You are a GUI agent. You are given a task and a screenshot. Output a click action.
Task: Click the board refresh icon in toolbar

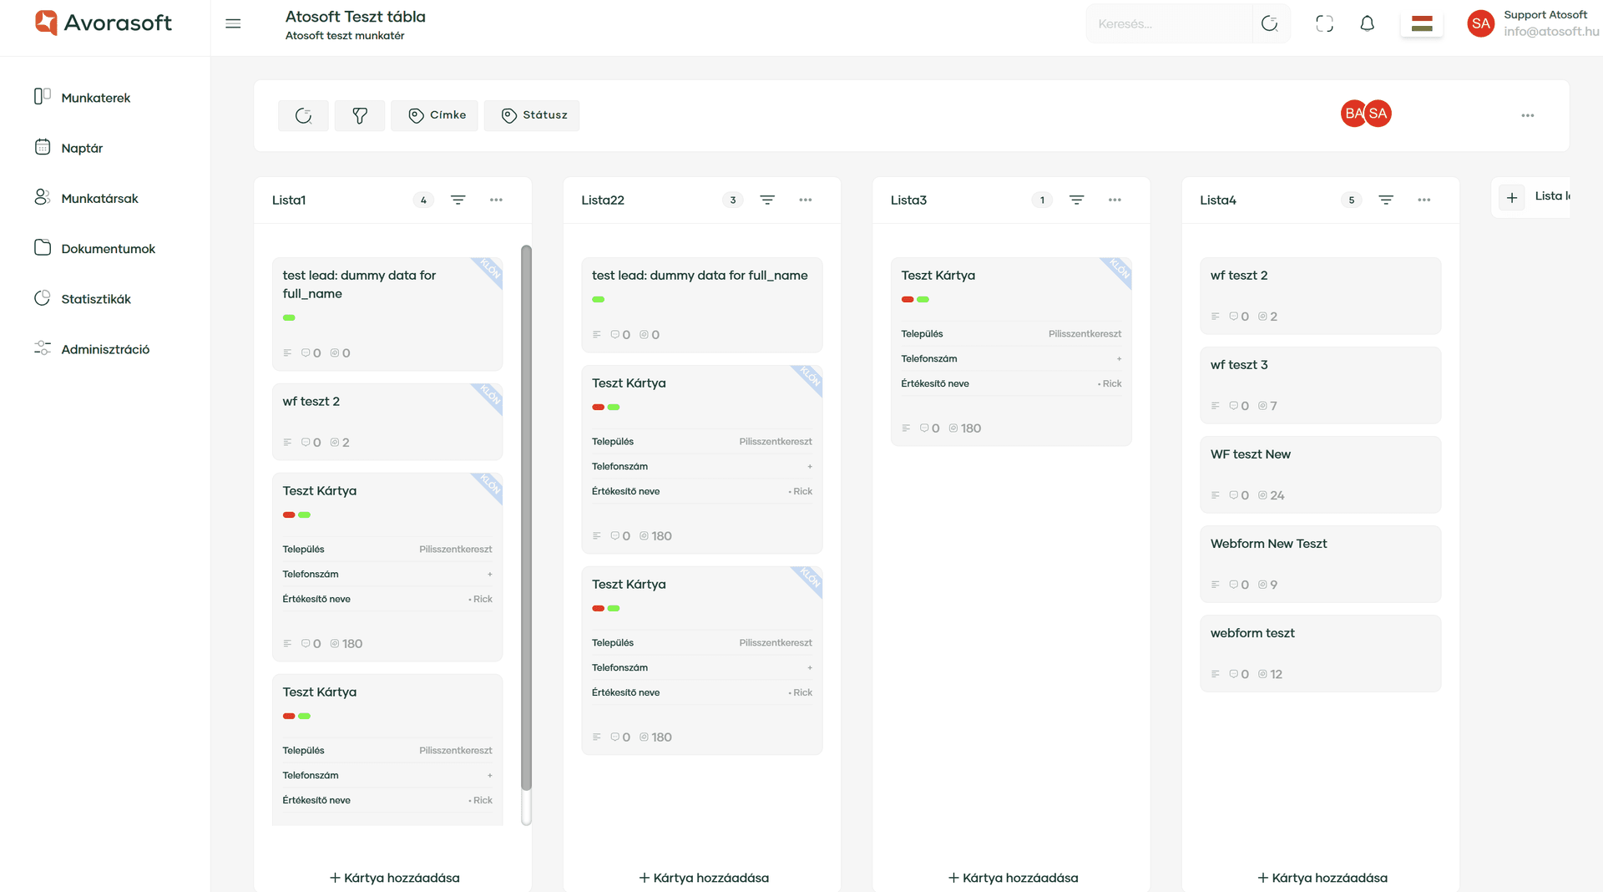pos(303,115)
